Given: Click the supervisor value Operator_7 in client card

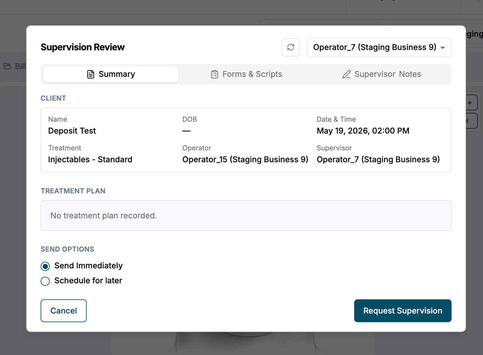Looking at the screenshot, I should 378,160.
